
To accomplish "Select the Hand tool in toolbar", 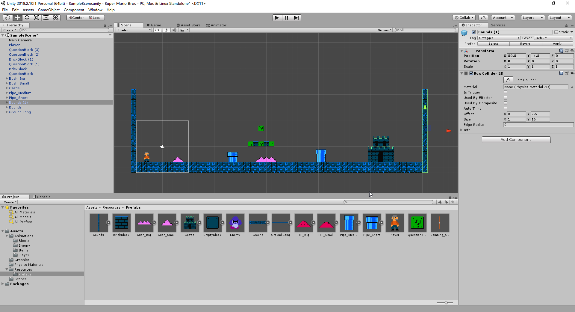I will [7, 18].
